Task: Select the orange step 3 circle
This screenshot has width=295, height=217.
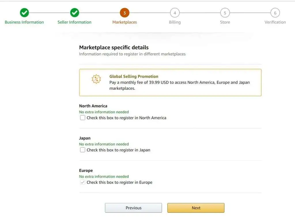Action: [x=124, y=13]
